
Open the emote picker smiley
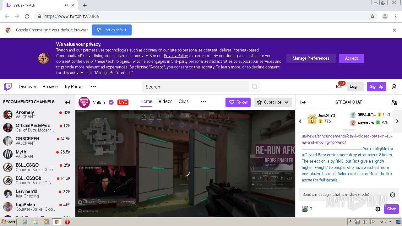click(x=392, y=195)
